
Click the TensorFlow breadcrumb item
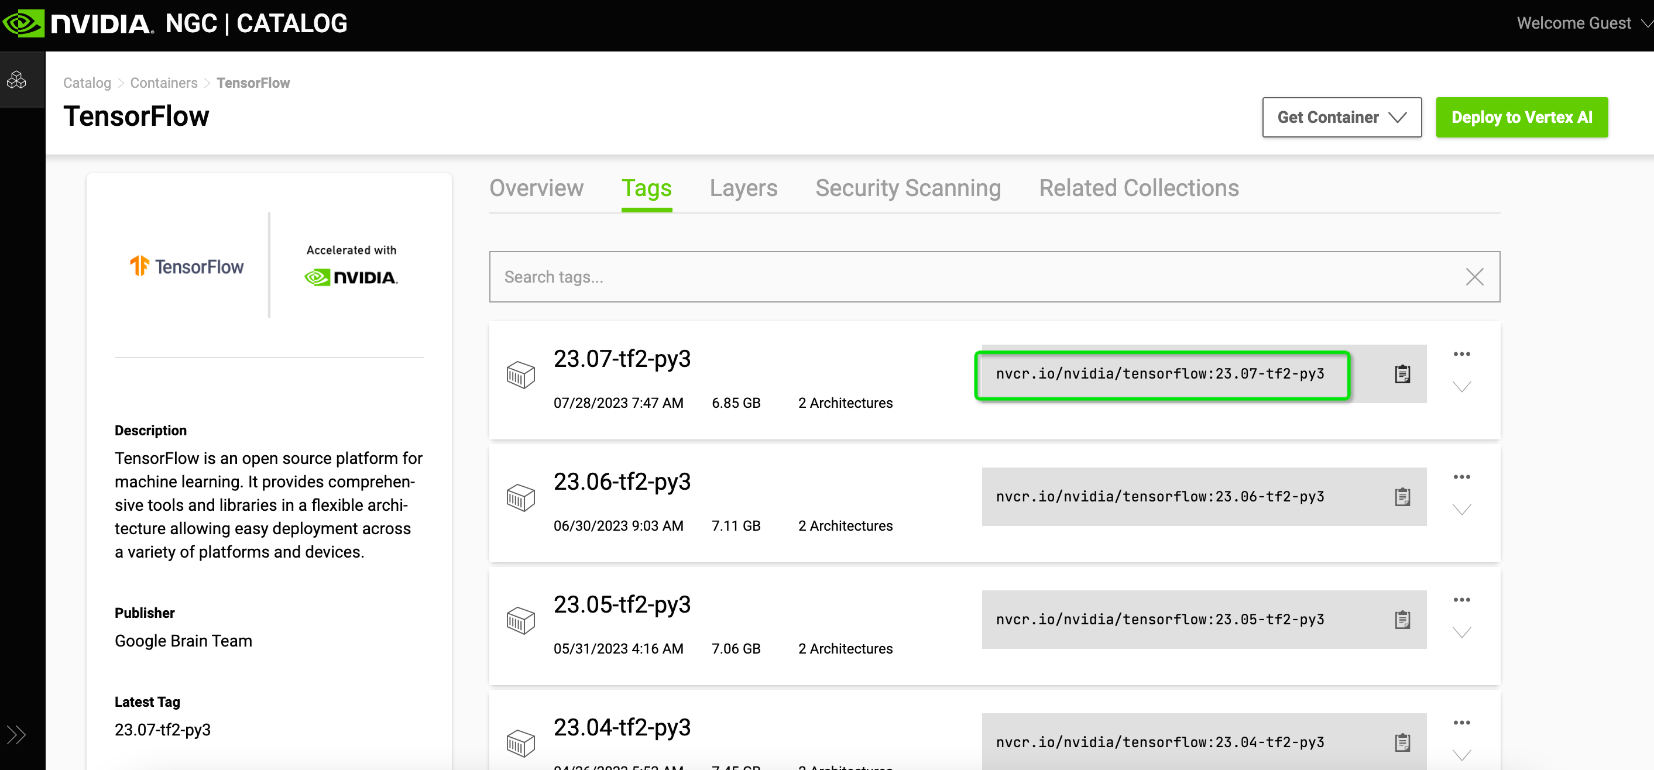pyautogui.click(x=253, y=82)
